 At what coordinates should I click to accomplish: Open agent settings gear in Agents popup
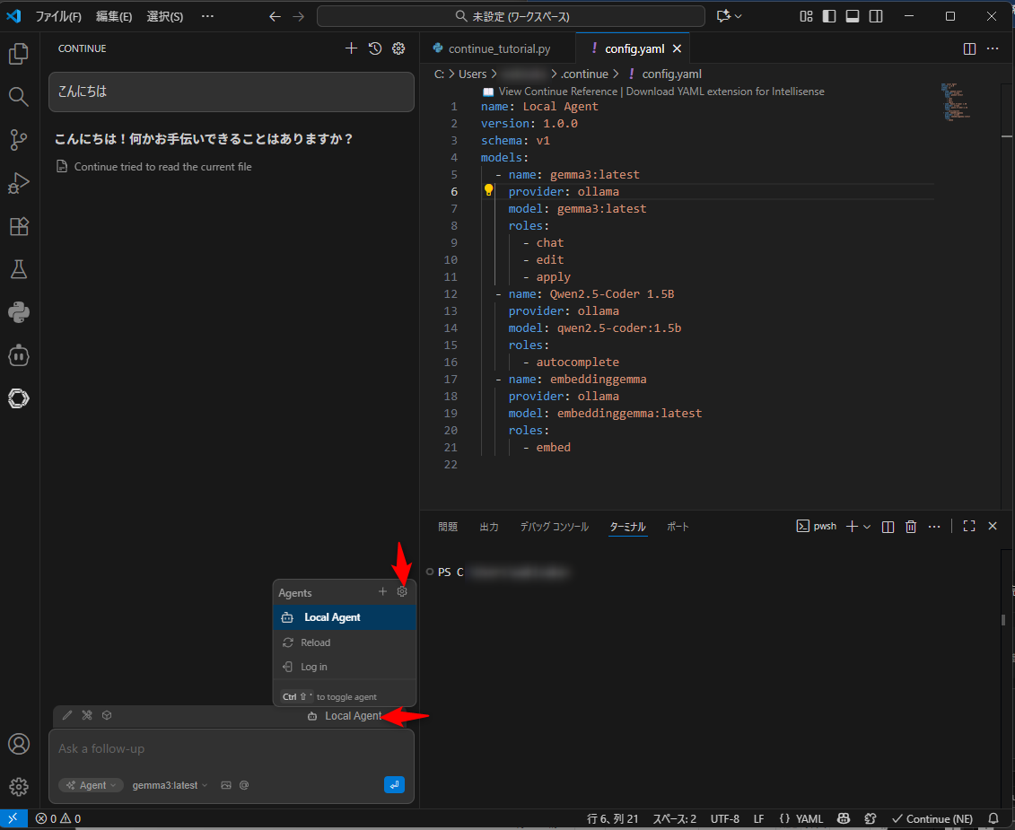point(402,592)
